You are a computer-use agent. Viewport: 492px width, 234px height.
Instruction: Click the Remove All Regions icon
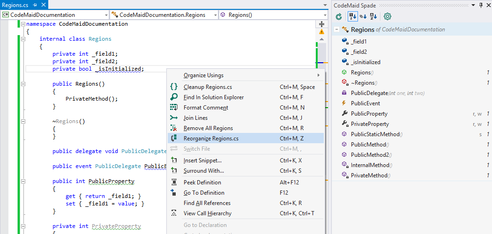click(174, 128)
